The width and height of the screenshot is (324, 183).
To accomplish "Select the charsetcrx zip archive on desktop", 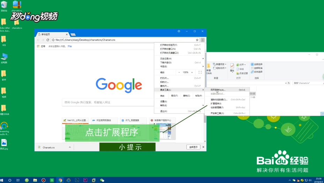I will [x=17, y=6].
